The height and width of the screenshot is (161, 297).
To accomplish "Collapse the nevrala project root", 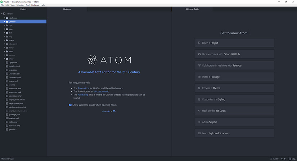I will pyautogui.click(x=2, y=14).
